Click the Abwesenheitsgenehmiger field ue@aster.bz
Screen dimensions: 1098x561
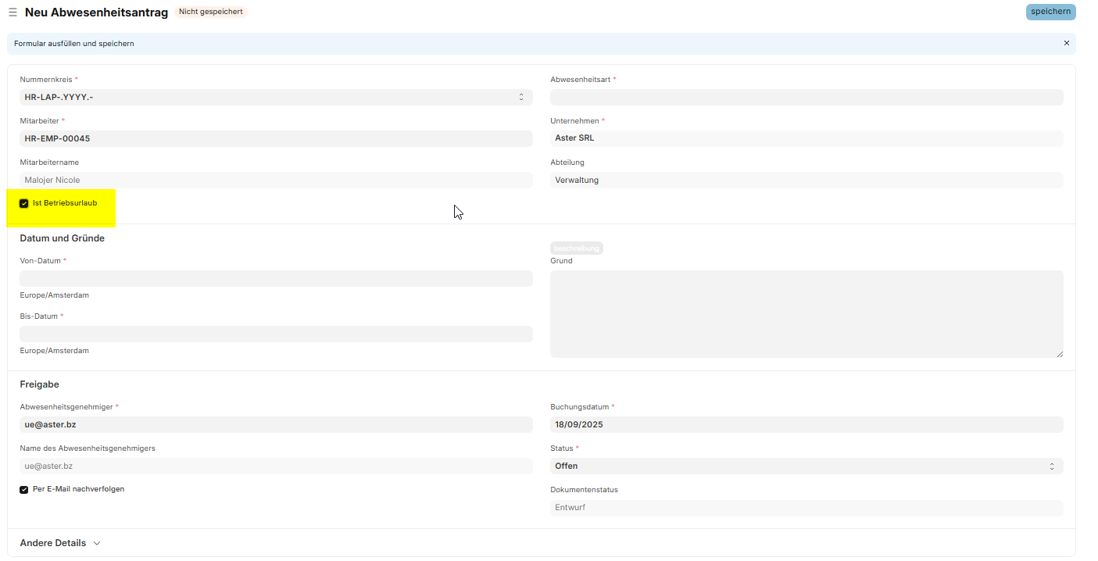point(276,424)
